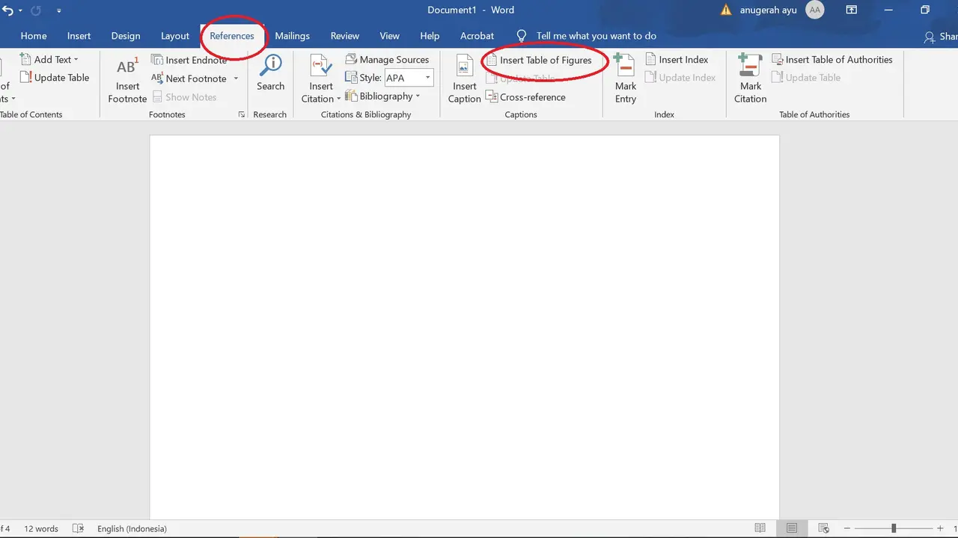
Task: Select Mark Entry in the Index group
Action: tap(625, 78)
